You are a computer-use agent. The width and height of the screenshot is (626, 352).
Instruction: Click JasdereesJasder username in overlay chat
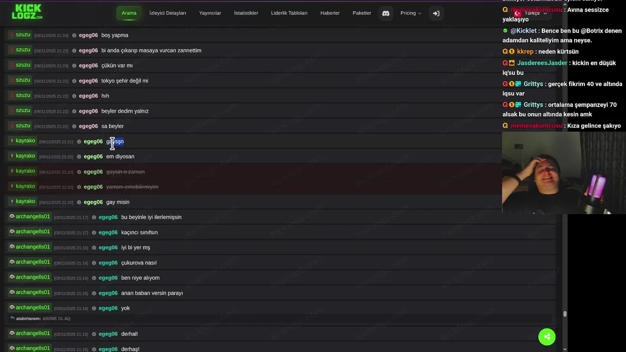(x=542, y=63)
